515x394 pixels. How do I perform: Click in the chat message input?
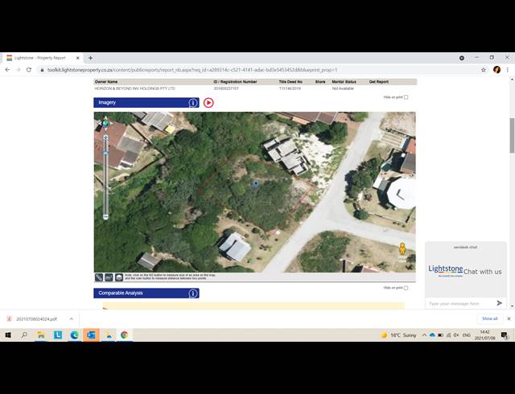coord(459,303)
